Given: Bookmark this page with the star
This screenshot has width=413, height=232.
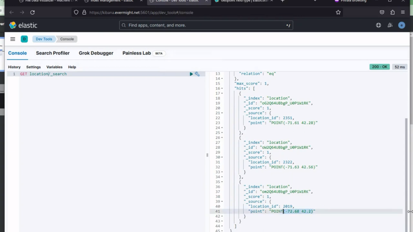Looking at the screenshot, I should click(x=338, y=12).
